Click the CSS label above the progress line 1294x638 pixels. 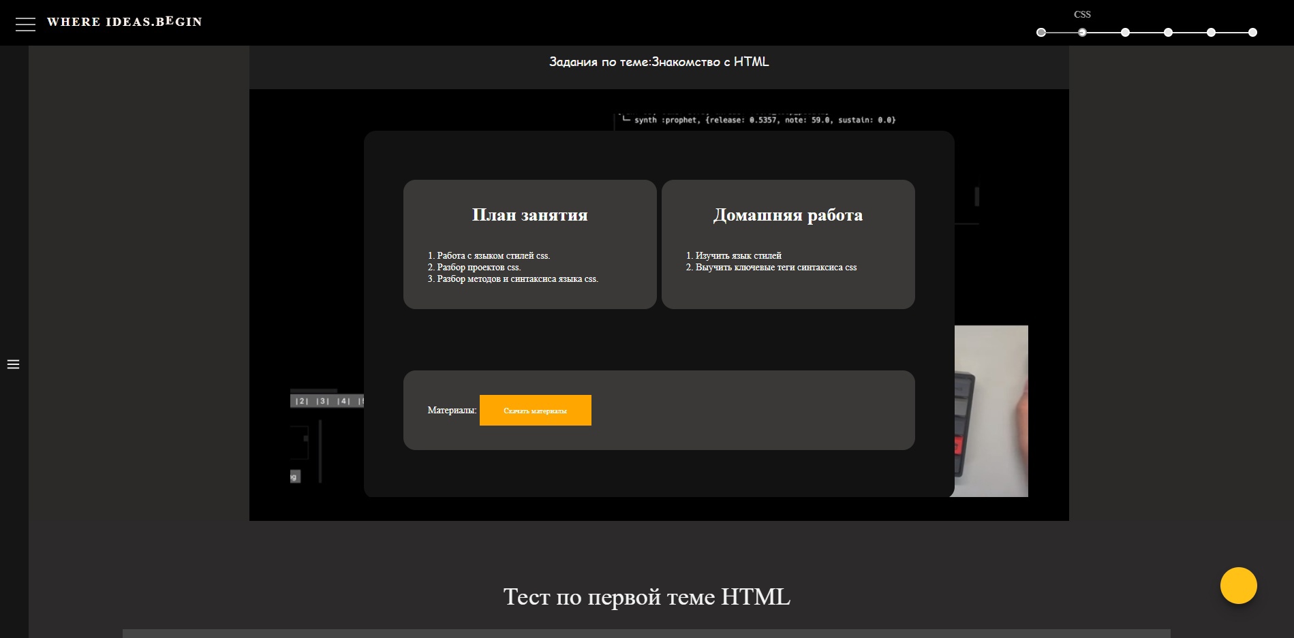(1082, 14)
